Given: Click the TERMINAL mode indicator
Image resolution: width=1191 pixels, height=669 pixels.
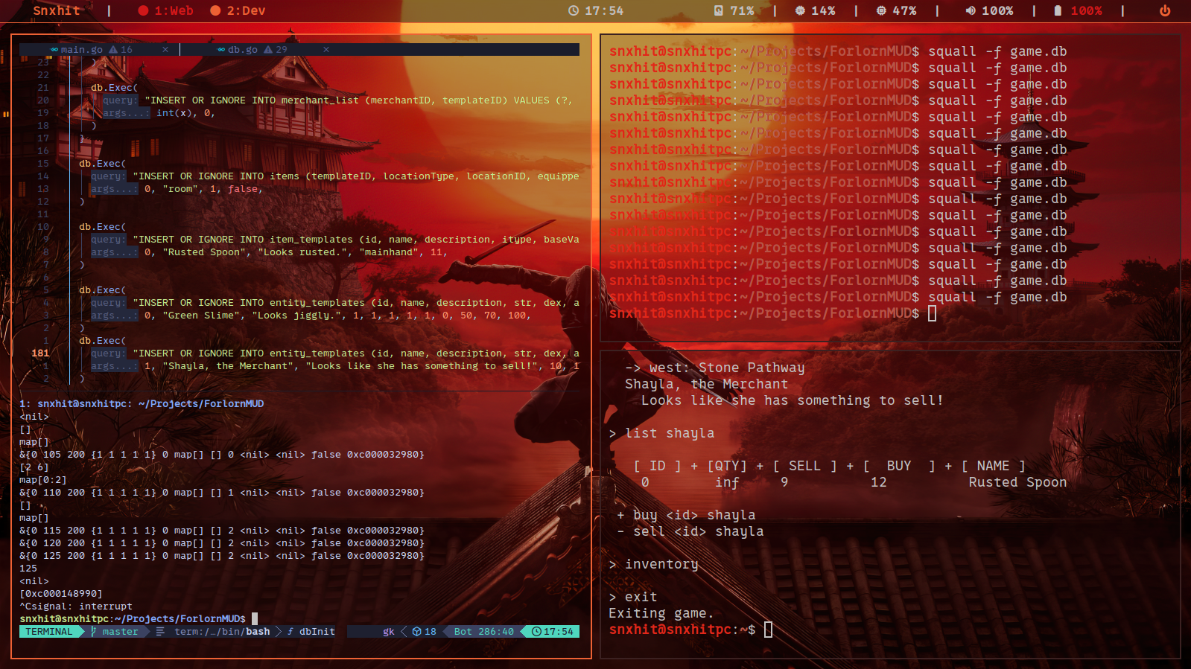Looking at the screenshot, I should [49, 632].
